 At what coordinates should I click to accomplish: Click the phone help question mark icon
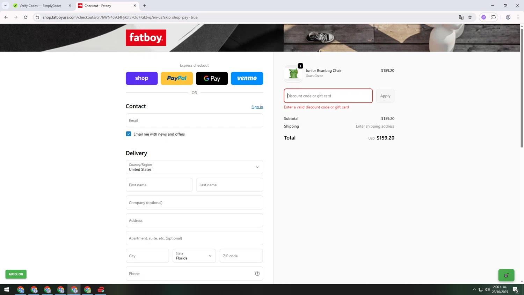pyautogui.click(x=257, y=274)
